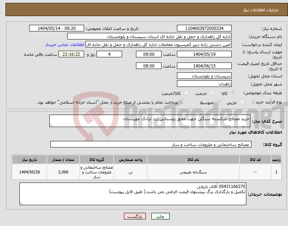Click the شهر محل تحویل field زاهدان

coord(204,84)
